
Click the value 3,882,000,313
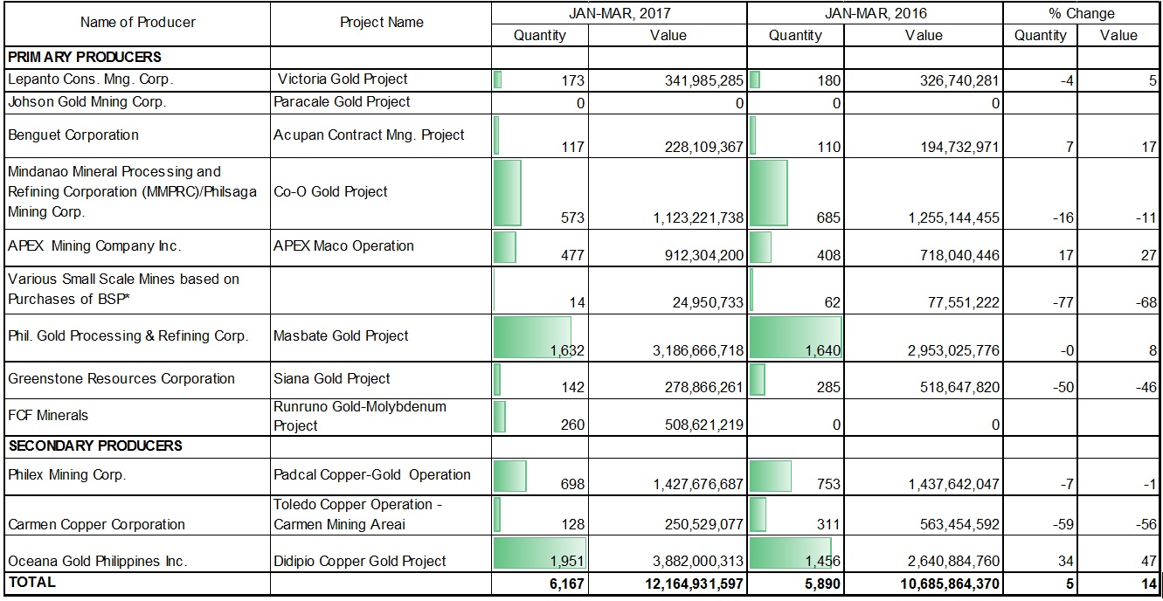(698, 561)
